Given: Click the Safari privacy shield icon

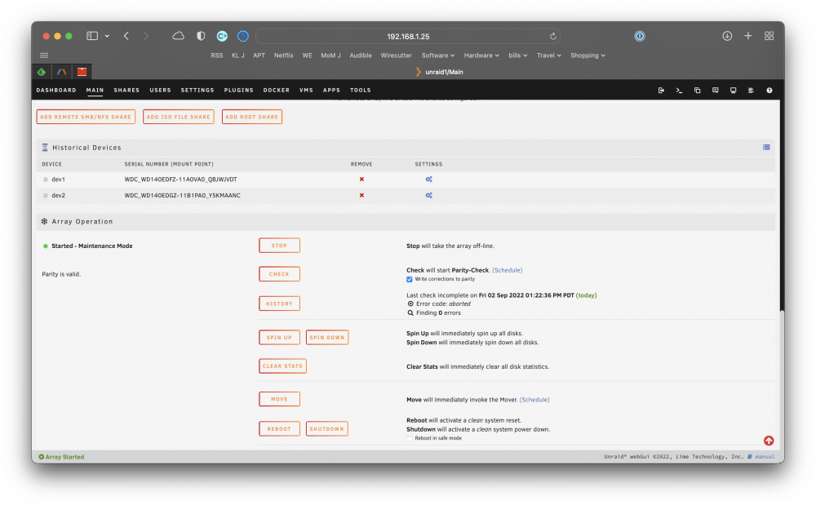Looking at the screenshot, I should (x=201, y=36).
